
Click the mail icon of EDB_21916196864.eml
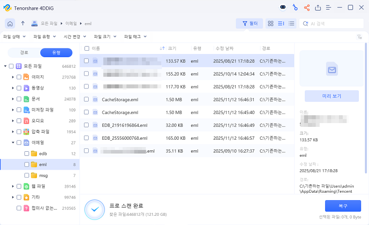[x=95, y=125]
